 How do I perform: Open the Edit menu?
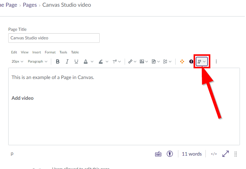(14, 52)
